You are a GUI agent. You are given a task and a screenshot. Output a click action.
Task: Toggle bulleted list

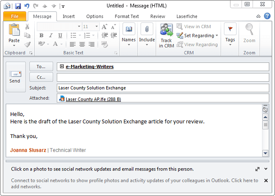pyautogui.click(x=73, y=36)
